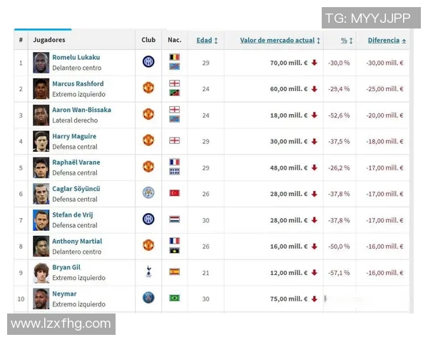This screenshot has width=428, height=342.
Task: Click the PSG crest in Neymar's row
Action: pos(148,298)
